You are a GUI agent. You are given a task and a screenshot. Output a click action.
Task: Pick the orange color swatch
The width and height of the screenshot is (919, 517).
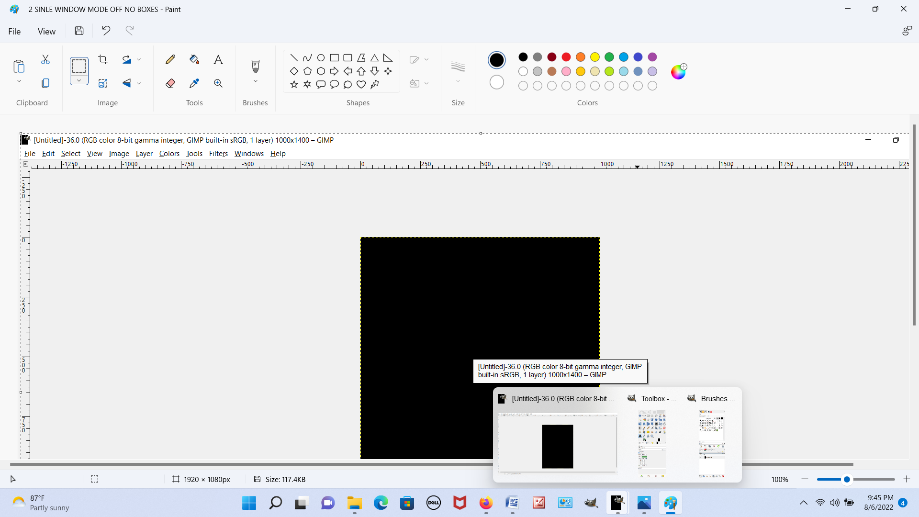click(581, 57)
